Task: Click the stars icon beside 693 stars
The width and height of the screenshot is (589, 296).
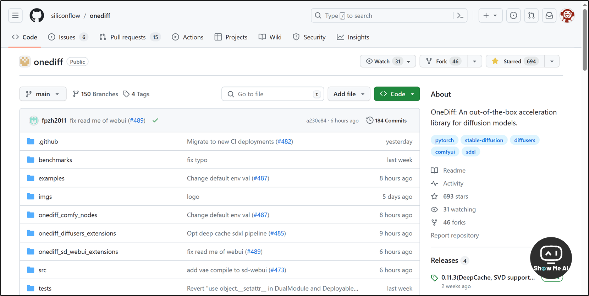Action: (x=434, y=197)
